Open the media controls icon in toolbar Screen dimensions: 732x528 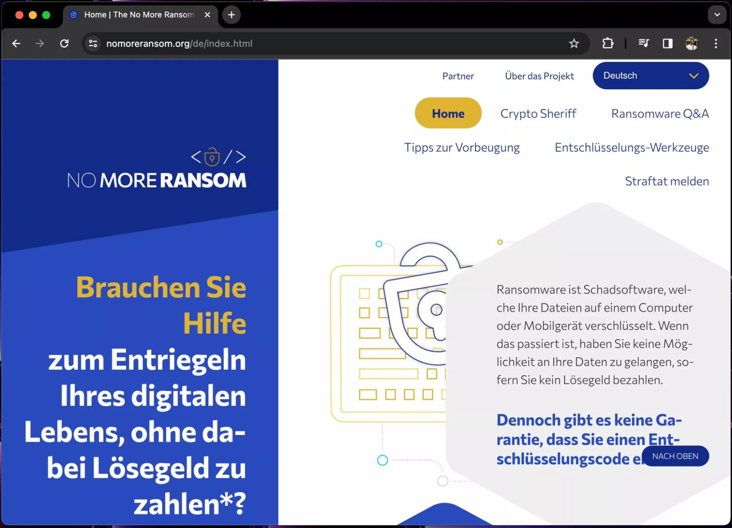[643, 44]
